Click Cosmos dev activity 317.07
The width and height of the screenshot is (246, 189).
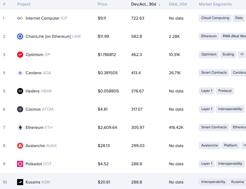click(x=137, y=109)
